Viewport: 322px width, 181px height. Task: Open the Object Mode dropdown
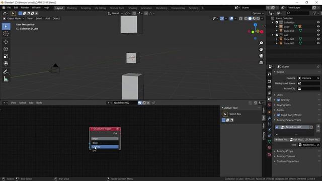[x=14, y=19]
